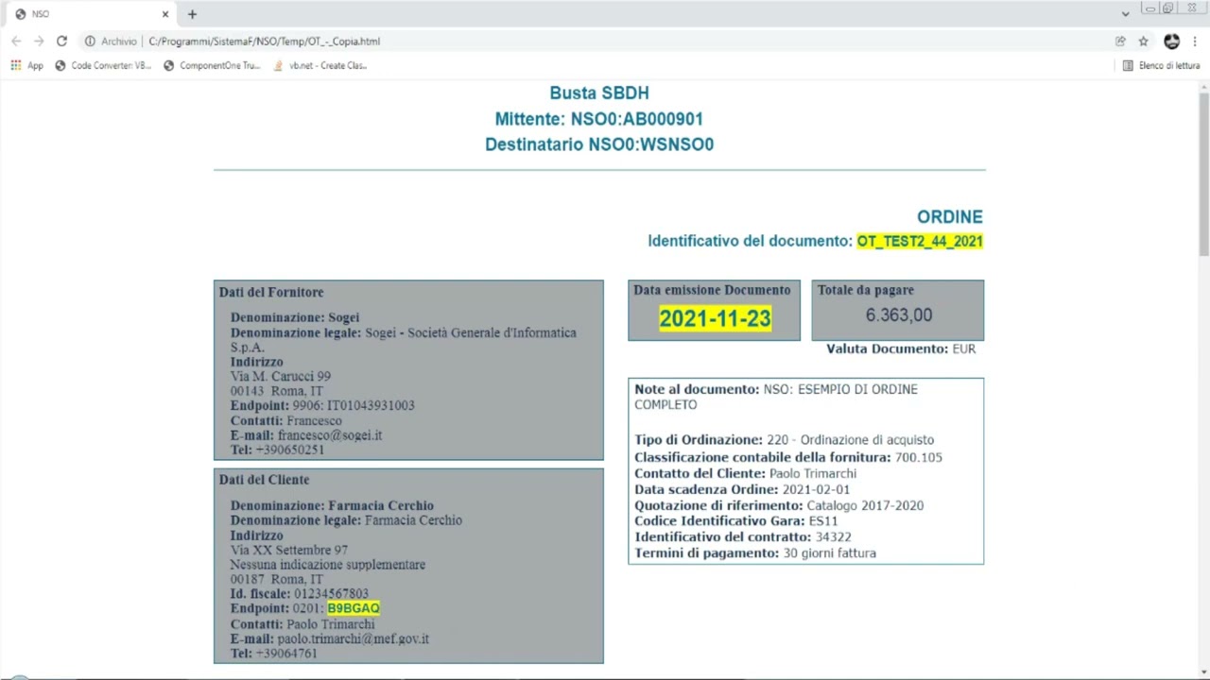
Task: Click the browser Forward arrow
Action: [39, 42]
